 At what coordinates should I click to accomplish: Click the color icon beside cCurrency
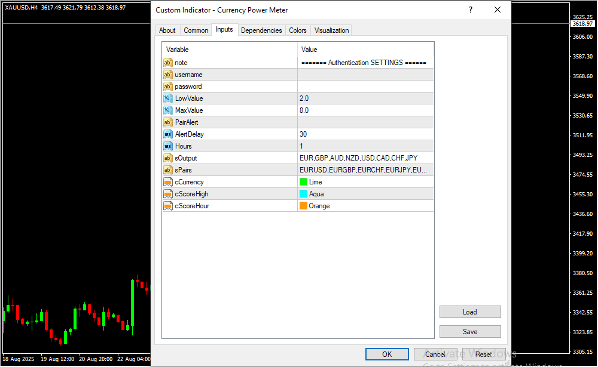tap(167, 182)
